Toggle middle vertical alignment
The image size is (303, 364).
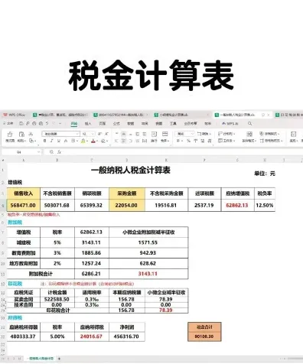123,134
